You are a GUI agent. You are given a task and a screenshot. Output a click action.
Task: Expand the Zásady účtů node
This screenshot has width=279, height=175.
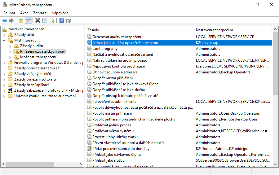click(x=4, y=35)
